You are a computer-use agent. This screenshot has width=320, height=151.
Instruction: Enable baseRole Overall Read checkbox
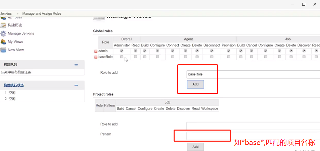[136, 57]
